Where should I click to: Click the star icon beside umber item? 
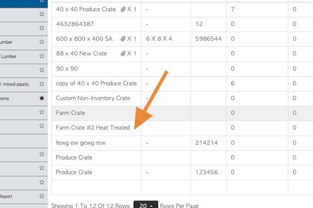pyautogui.click(x=42, y=42)
